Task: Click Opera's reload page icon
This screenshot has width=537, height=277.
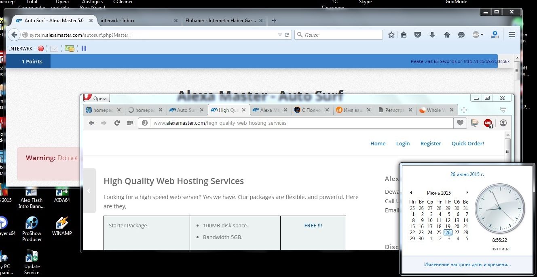Action: [x=117, y=123]
